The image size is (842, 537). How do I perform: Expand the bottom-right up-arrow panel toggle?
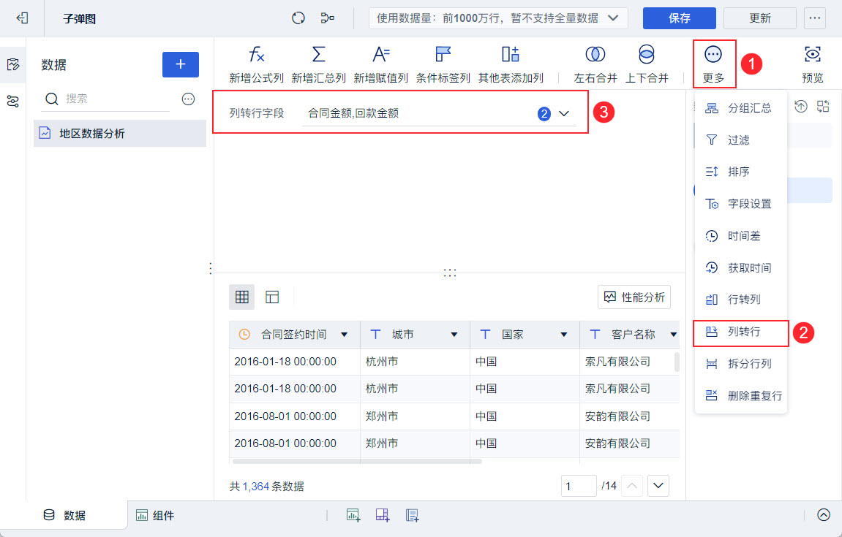tap(824, 515)
